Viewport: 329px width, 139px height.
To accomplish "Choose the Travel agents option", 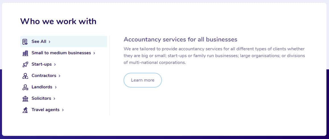I will pyautogui.click(x=63, y=110).
